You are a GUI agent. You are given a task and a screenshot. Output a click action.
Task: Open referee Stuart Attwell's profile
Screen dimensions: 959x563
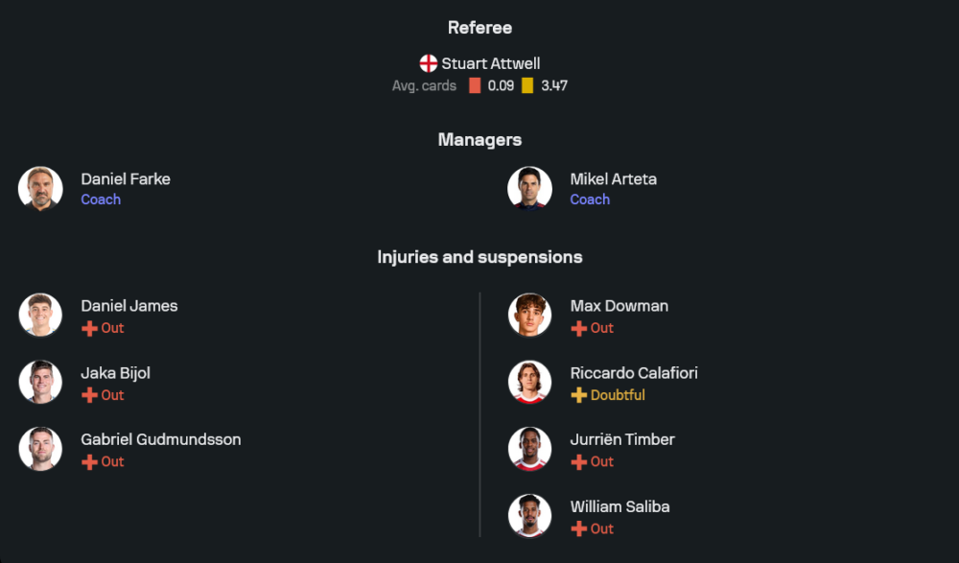(x=490, y=64)
